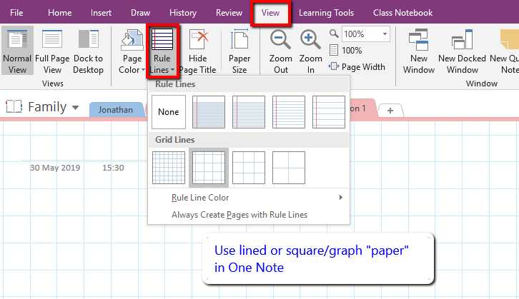Click the Zoom Out button
The width and height of the screenshot is (519, 299).
[x=281, y=51]
